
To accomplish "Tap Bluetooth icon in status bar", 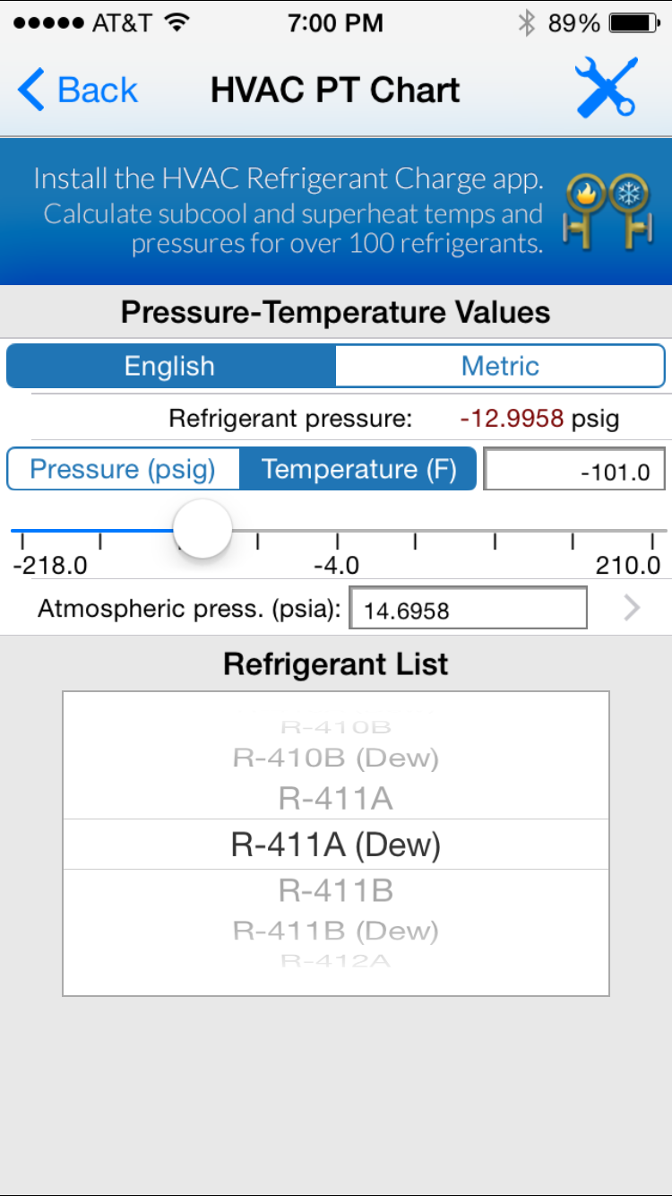I will (x=526, y=23).
